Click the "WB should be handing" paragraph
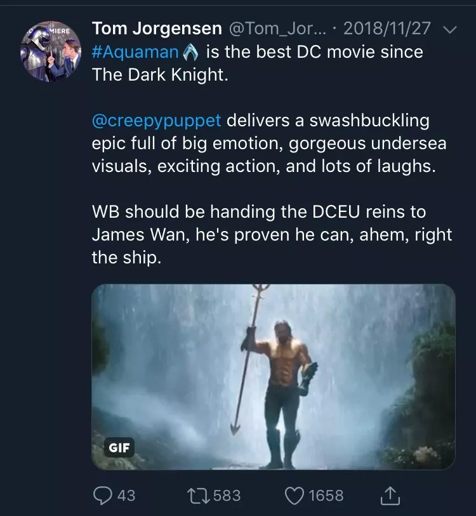This screenshot has width=476, height=516. click(x=272, y=234)
